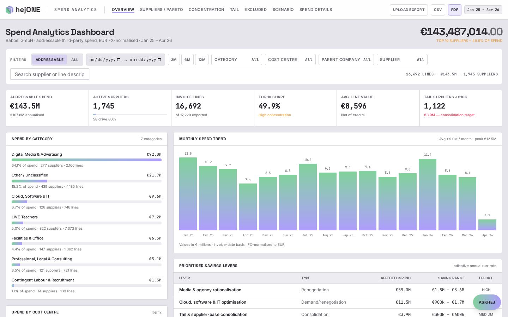Open the Tail tab
This screenshot has height=317, width=508.
(x=235, y=10)
